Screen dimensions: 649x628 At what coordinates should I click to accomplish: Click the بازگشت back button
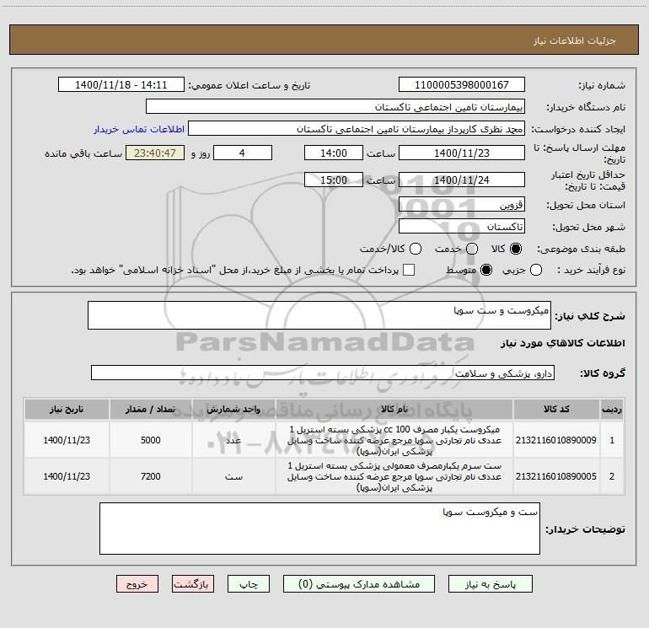pyautogui.click(x=193, y=583)
